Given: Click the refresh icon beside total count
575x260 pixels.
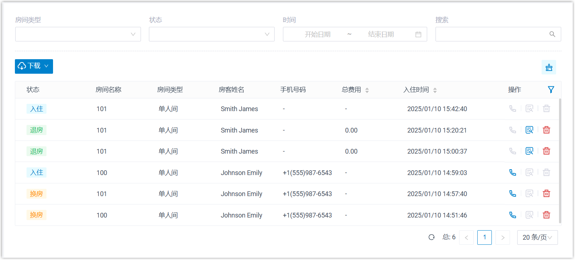Looking at the screenshot, I should (432, 237).
